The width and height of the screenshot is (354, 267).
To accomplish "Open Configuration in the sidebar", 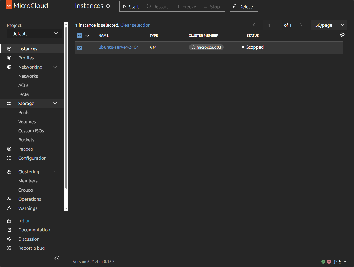I will (32, 158).
